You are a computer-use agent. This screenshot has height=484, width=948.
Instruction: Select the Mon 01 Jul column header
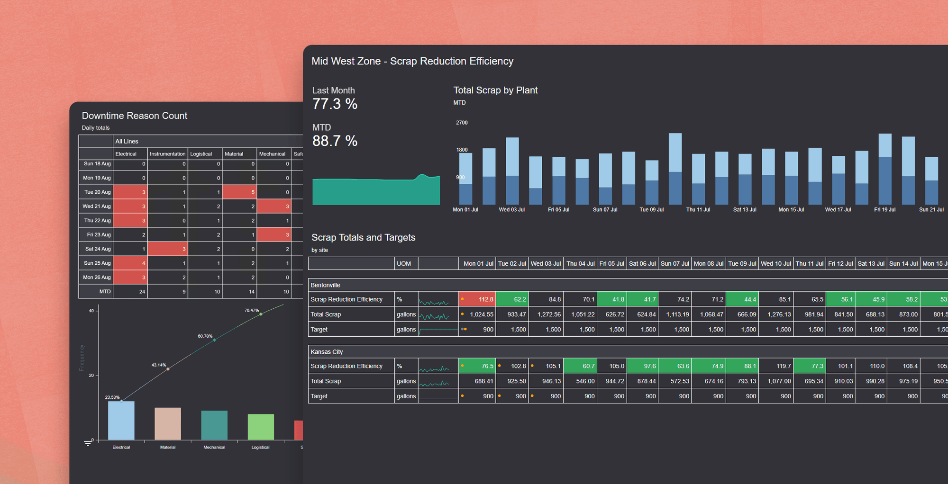tap(477, 263)
